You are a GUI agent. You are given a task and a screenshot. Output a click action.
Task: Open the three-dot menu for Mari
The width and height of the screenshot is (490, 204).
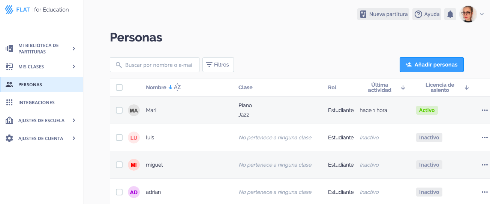coord(484,110)
